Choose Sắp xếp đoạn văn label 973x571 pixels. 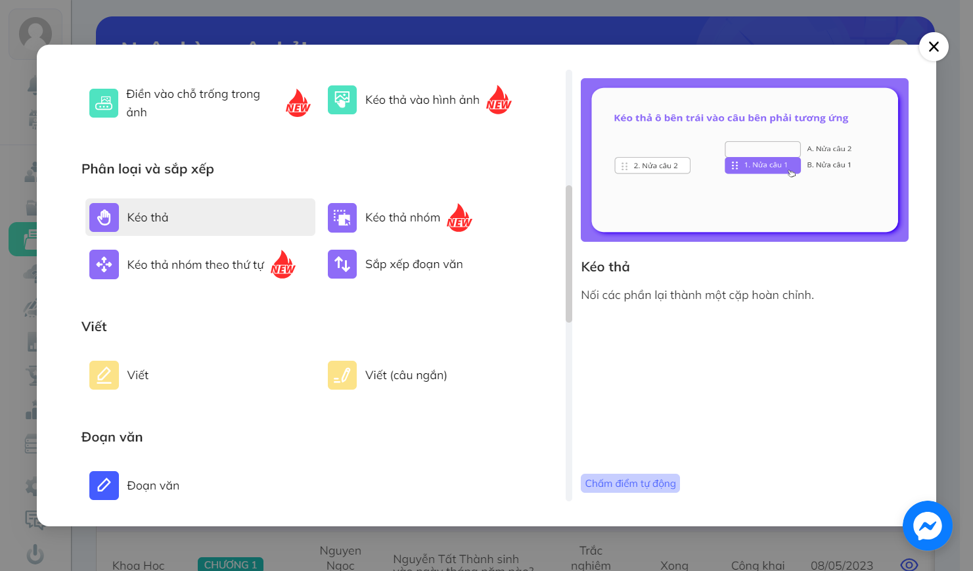(x=414, y=264)
